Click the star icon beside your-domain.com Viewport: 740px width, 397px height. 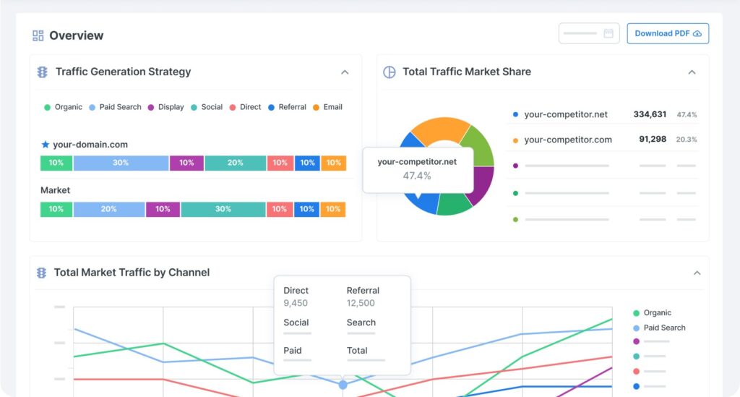(46, 145)
